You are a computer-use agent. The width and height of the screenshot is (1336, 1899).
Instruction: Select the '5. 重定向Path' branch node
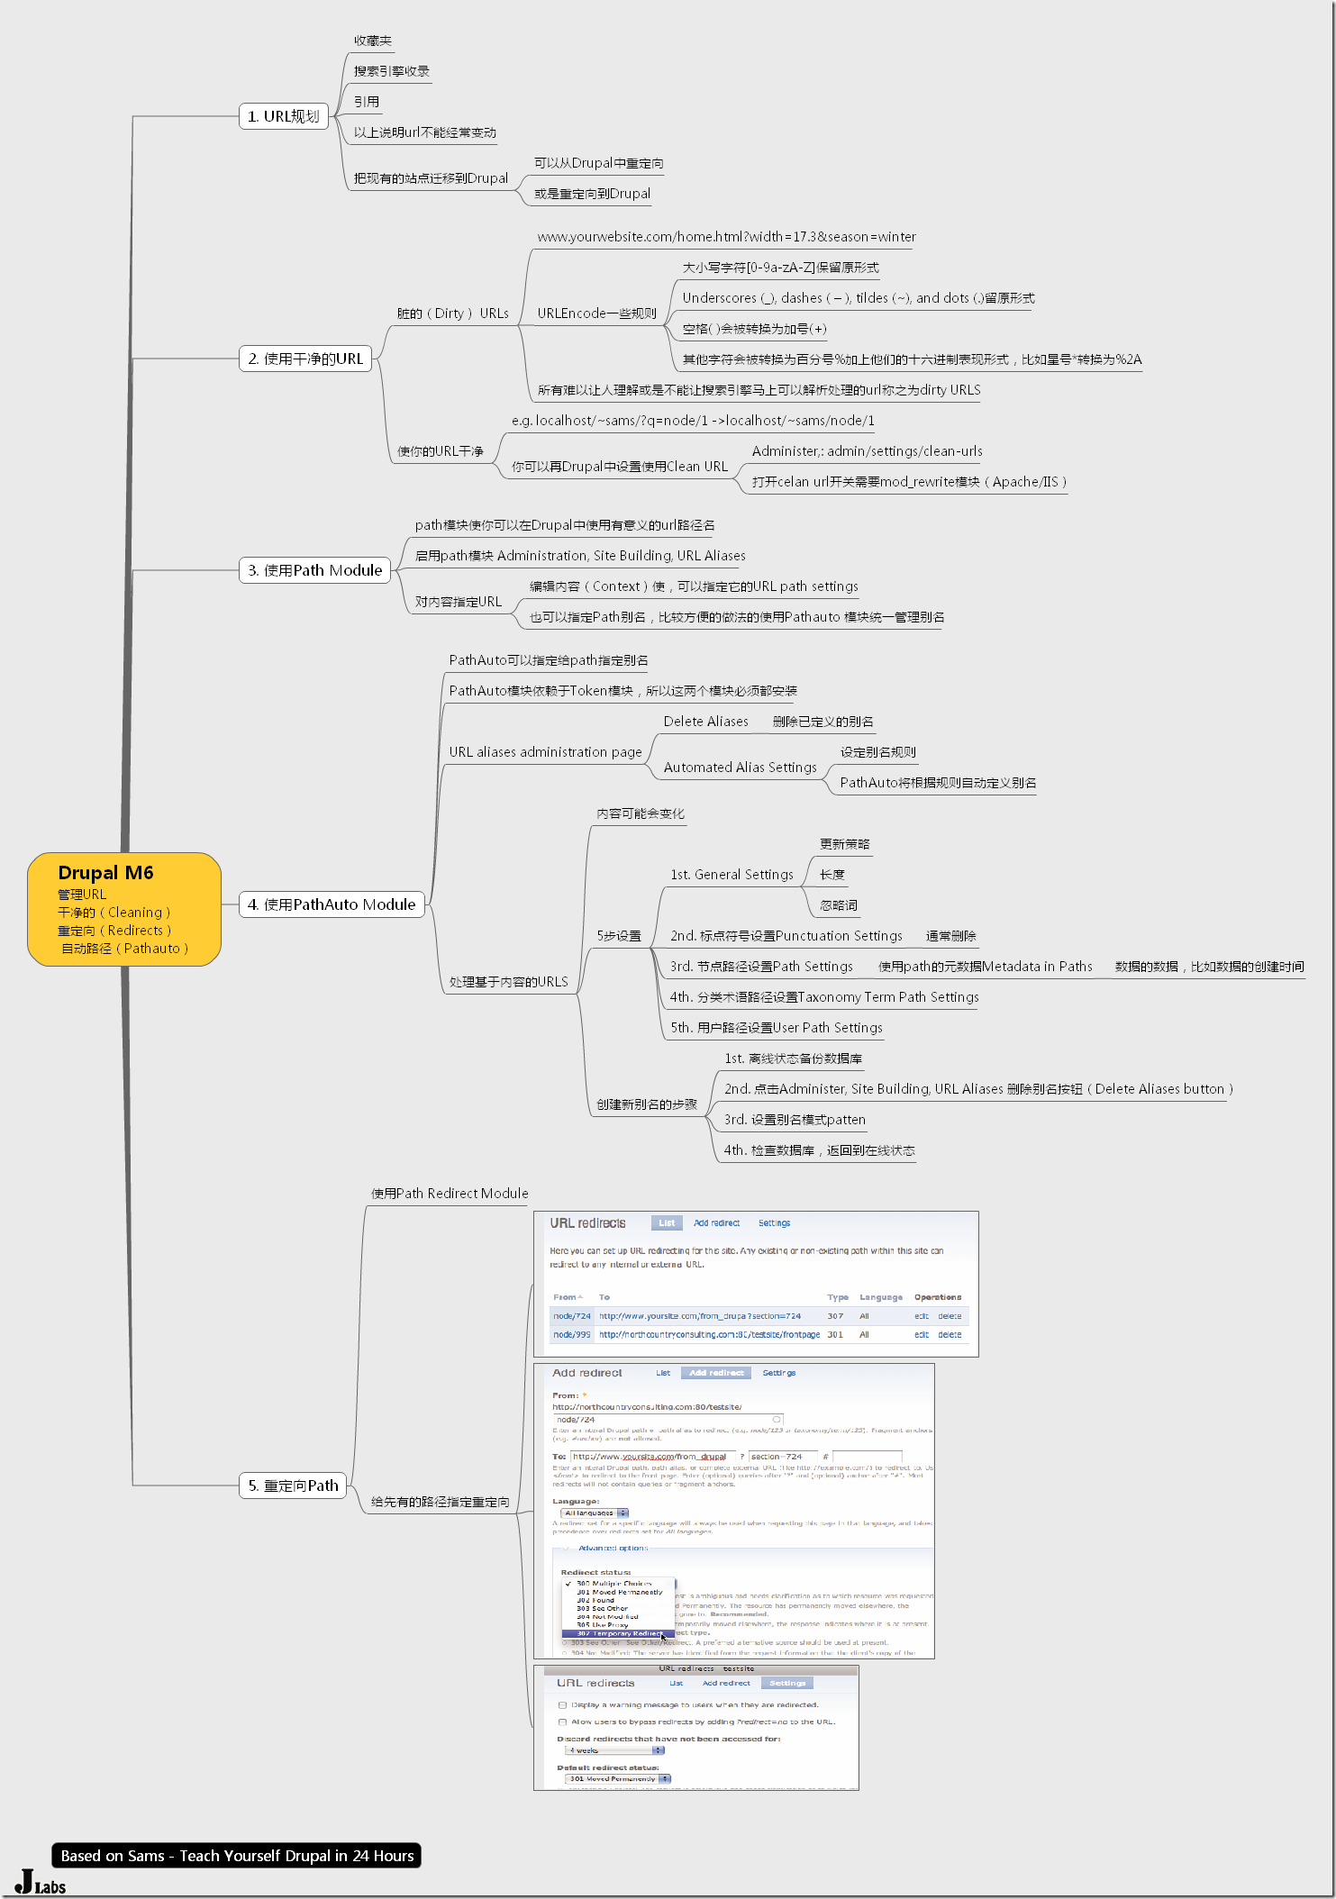tap(293, 1486)
